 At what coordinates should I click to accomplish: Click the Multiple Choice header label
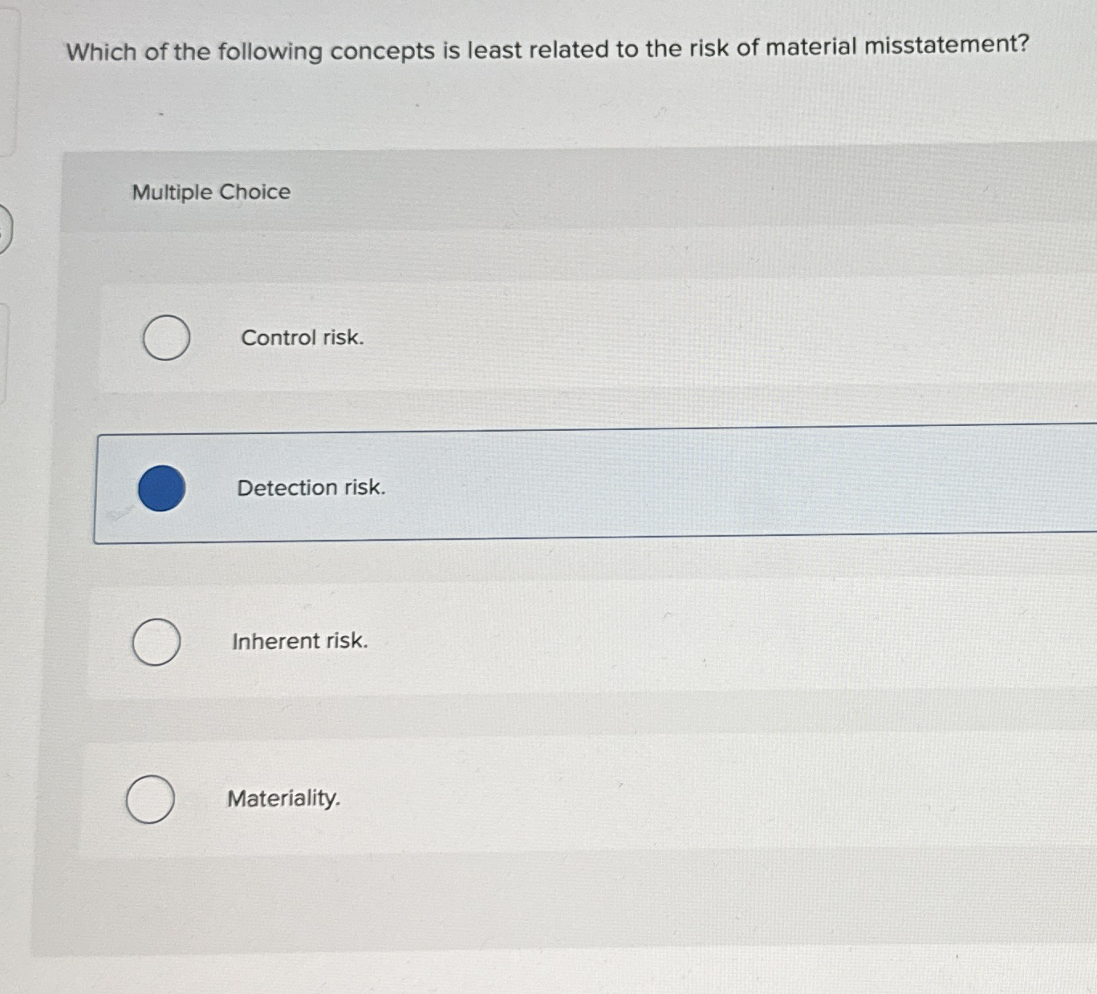coord(211,192)
